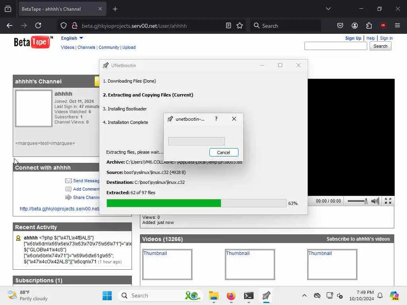
Task: Click the Send Message envelope icon
Action: pos(68,181)
